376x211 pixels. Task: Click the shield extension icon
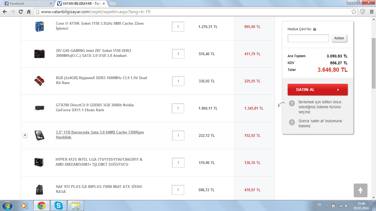click(363, 12)
